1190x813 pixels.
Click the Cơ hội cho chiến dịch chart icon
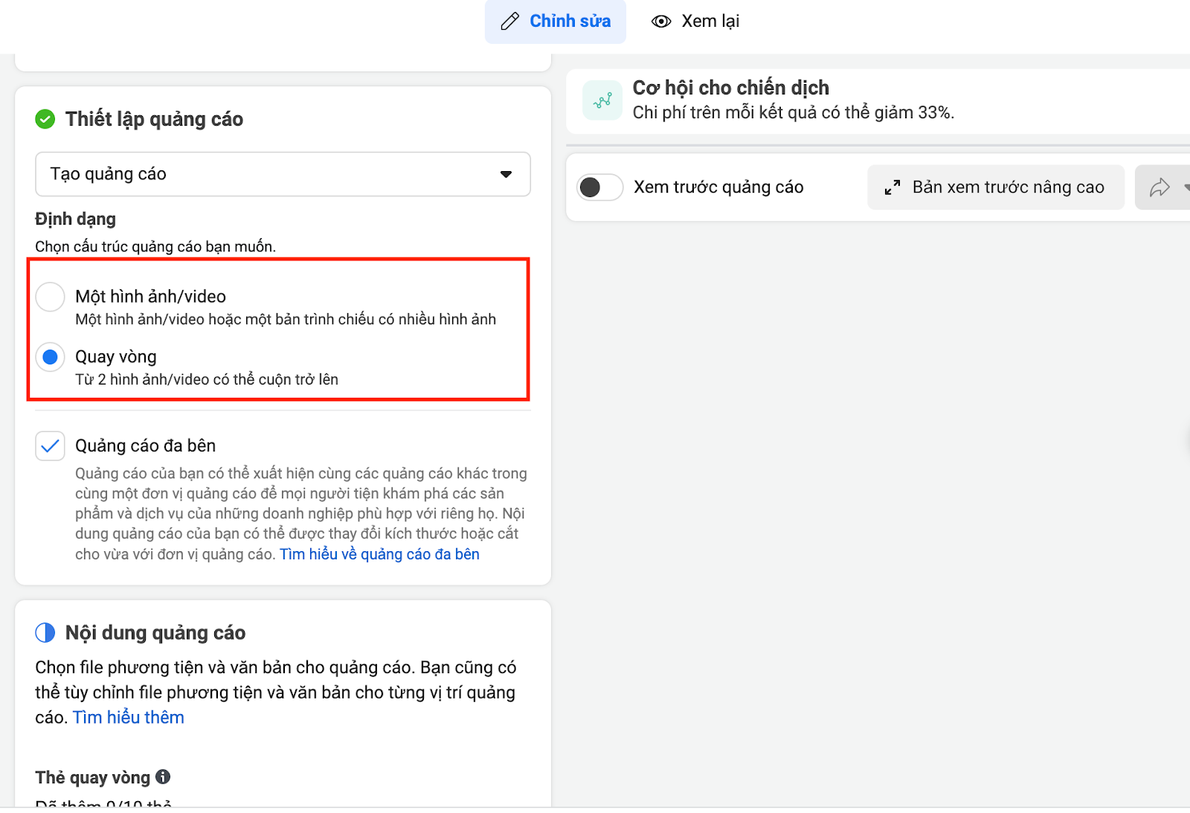pyautogui.click(x=602, y=100)
